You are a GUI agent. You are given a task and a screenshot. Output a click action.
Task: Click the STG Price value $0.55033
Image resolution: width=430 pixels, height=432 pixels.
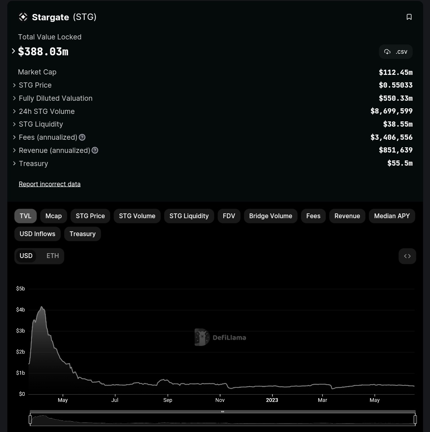(396, 85)
